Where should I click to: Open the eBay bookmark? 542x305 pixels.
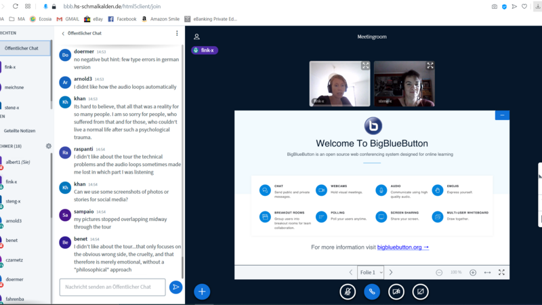[93, 19]
